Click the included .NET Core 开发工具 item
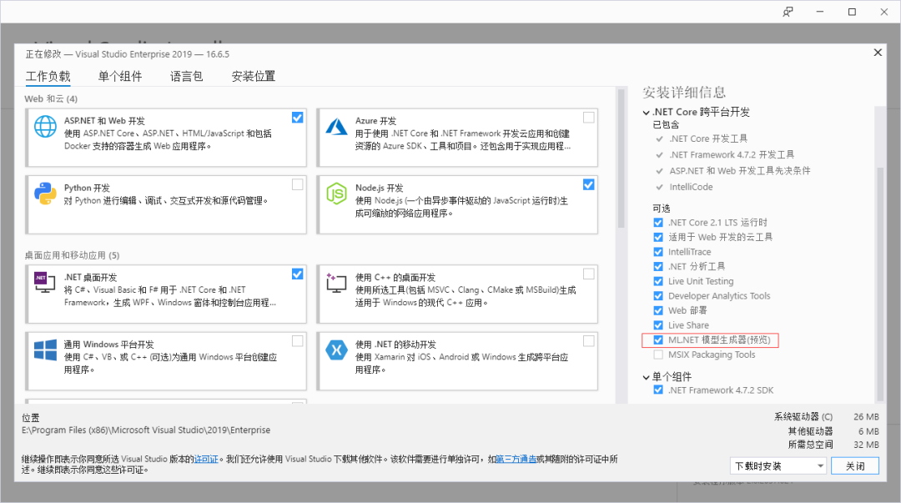The width and height of the screenshot is (901, 503). point(708,138)
